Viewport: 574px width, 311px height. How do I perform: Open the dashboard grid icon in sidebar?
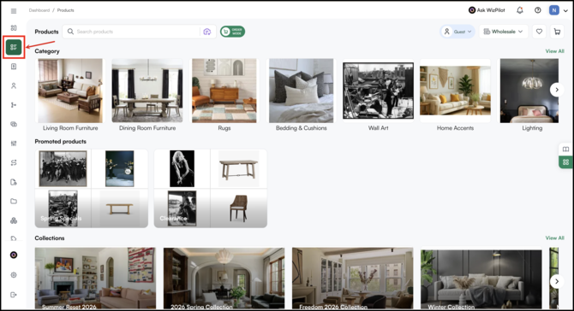[14, 28]
